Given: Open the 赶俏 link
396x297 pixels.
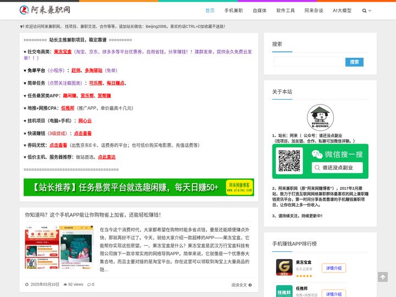Looking at the screenshot, I should (76, 70).
